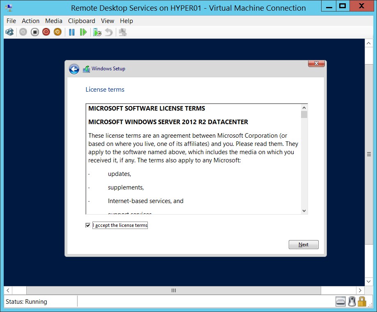Viewport: 377px width, 312px height.
Task: Click the Enhanced session toolbar icon
Action: pyautogui.click(x=123, y=32)
